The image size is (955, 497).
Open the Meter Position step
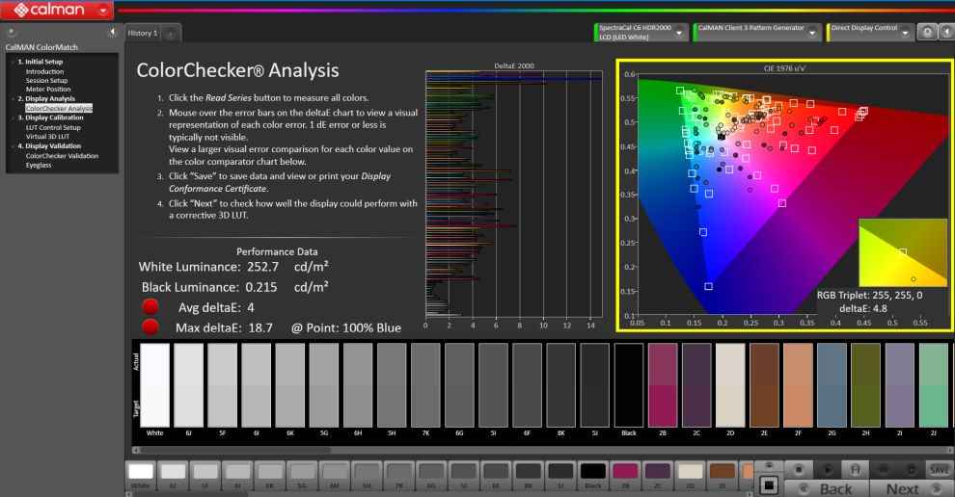coord(48,90)
